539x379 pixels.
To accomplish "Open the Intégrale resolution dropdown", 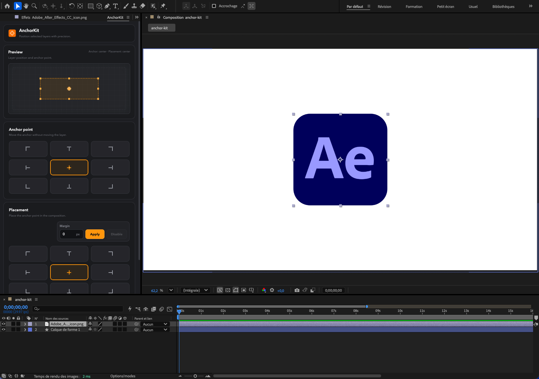I will [195, 290].
